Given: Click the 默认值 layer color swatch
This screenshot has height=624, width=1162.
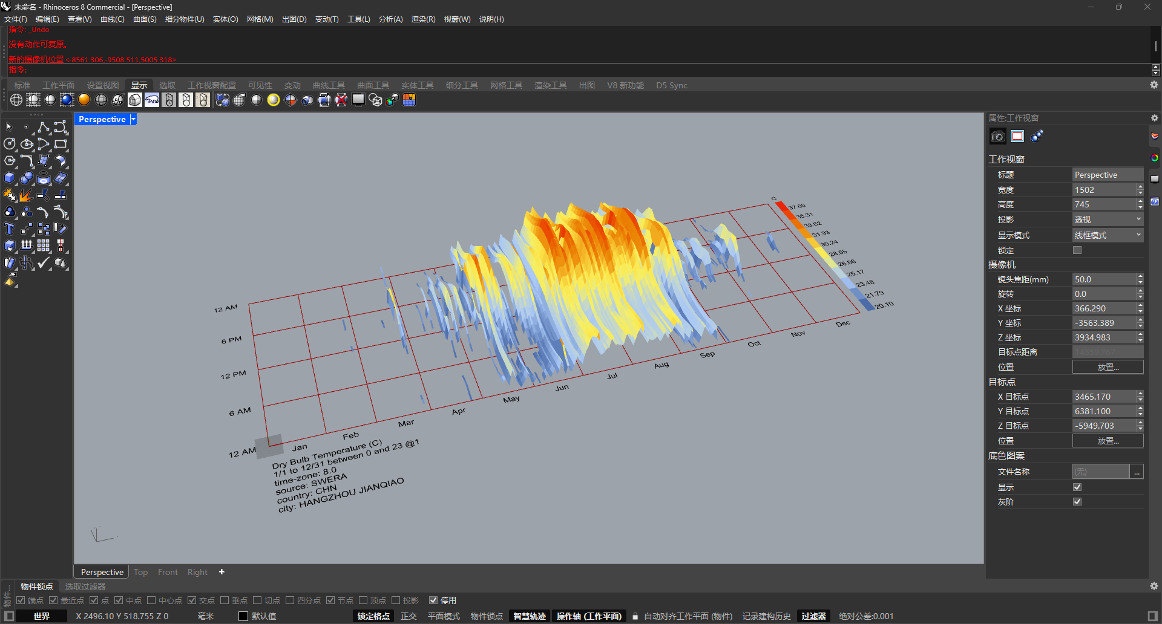Looking at the screenshot, I should [243, 616].
